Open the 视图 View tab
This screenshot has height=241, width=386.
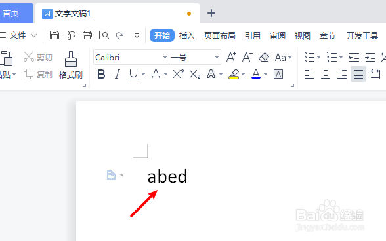tap(302, 36)
